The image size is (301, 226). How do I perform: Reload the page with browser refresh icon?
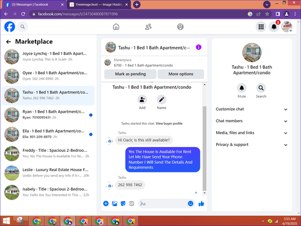(x=23, y=14)
